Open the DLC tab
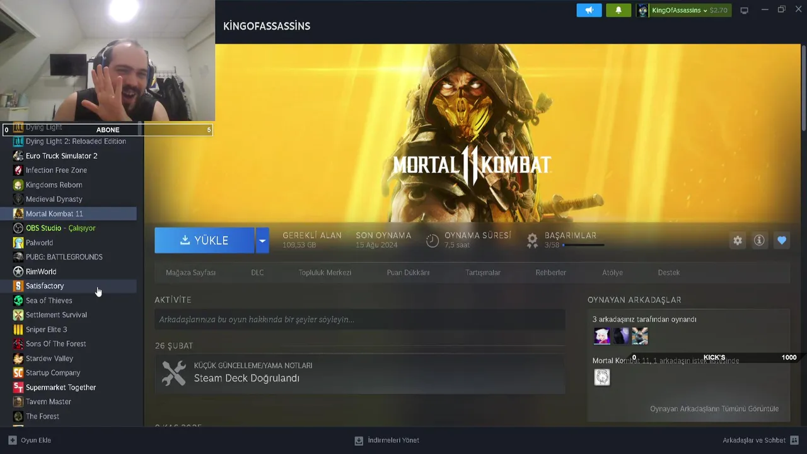The image size is (807, 454). click(257, 272)
